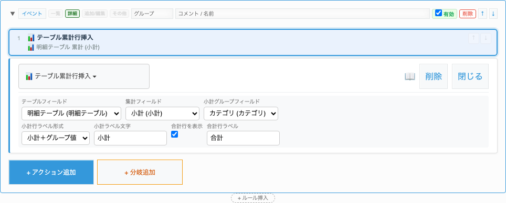
Task: Toggle the 合計行を表示 checkbox
Action: pos(175,134)
